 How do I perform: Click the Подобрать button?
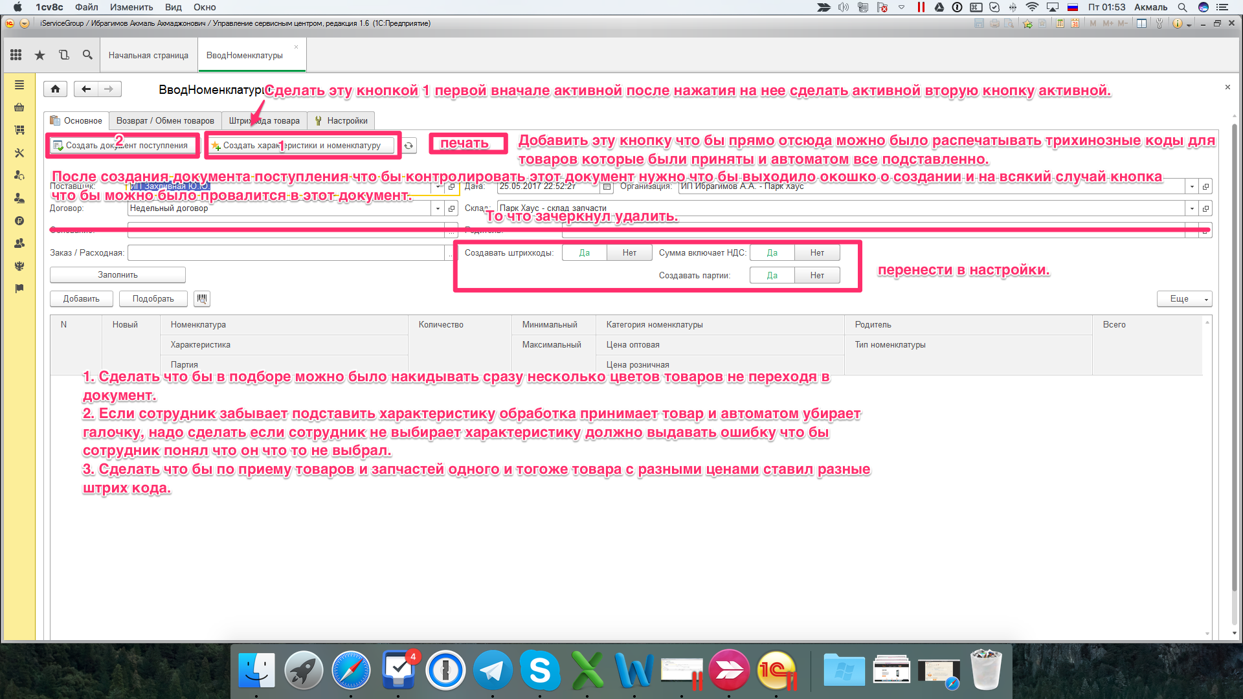[153, 299]
